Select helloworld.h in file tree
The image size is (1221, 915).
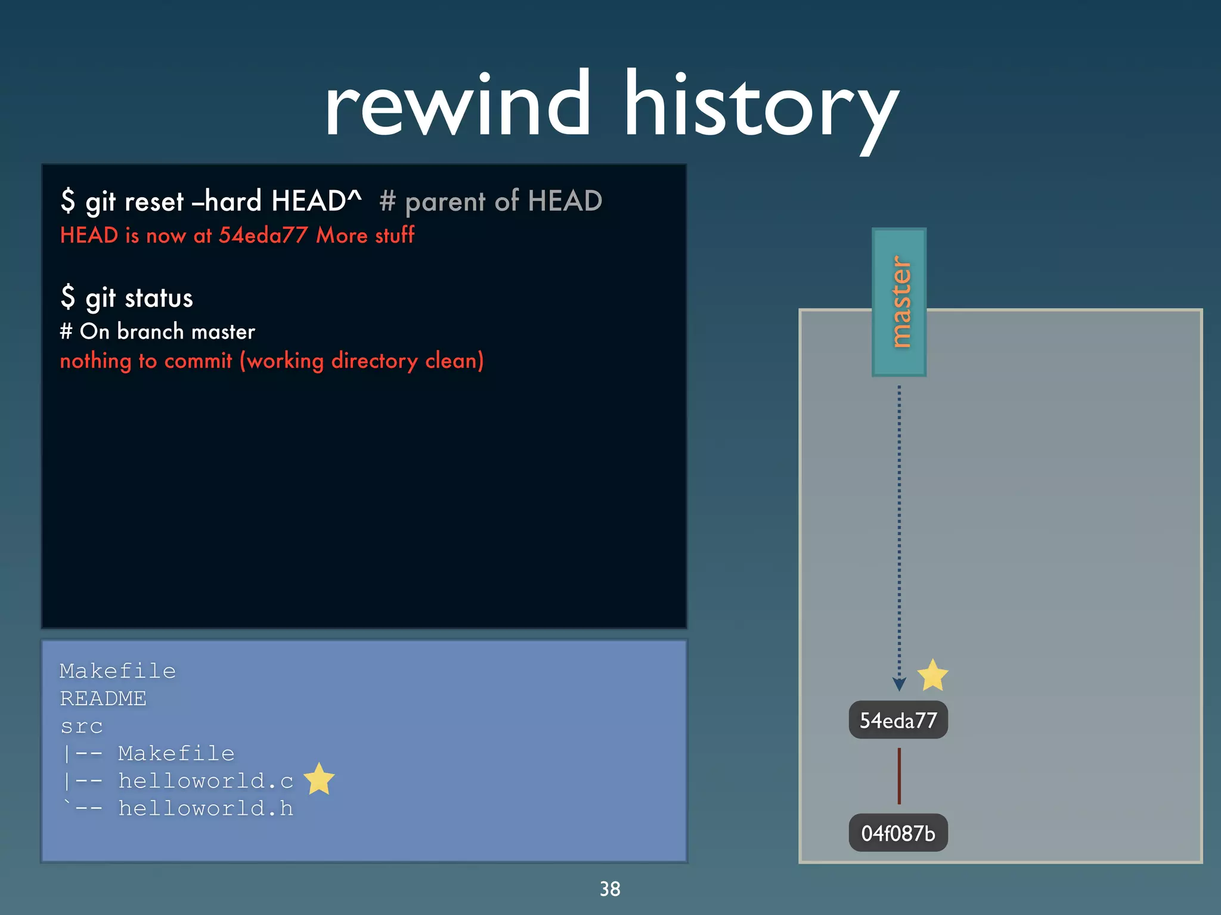[x=206, y=808]
